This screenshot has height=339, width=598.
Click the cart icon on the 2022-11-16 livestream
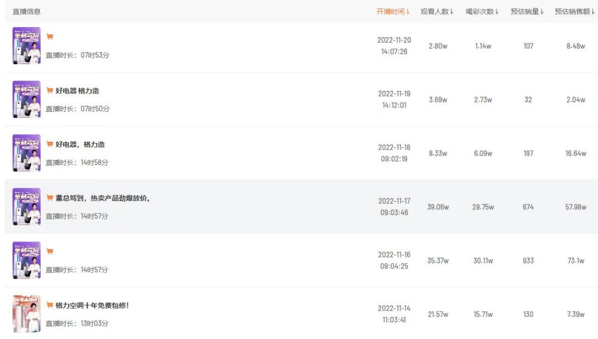coord(50,251)
